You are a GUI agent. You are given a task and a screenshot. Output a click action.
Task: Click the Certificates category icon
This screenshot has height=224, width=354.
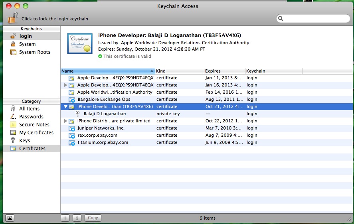[x=13, y=148]
